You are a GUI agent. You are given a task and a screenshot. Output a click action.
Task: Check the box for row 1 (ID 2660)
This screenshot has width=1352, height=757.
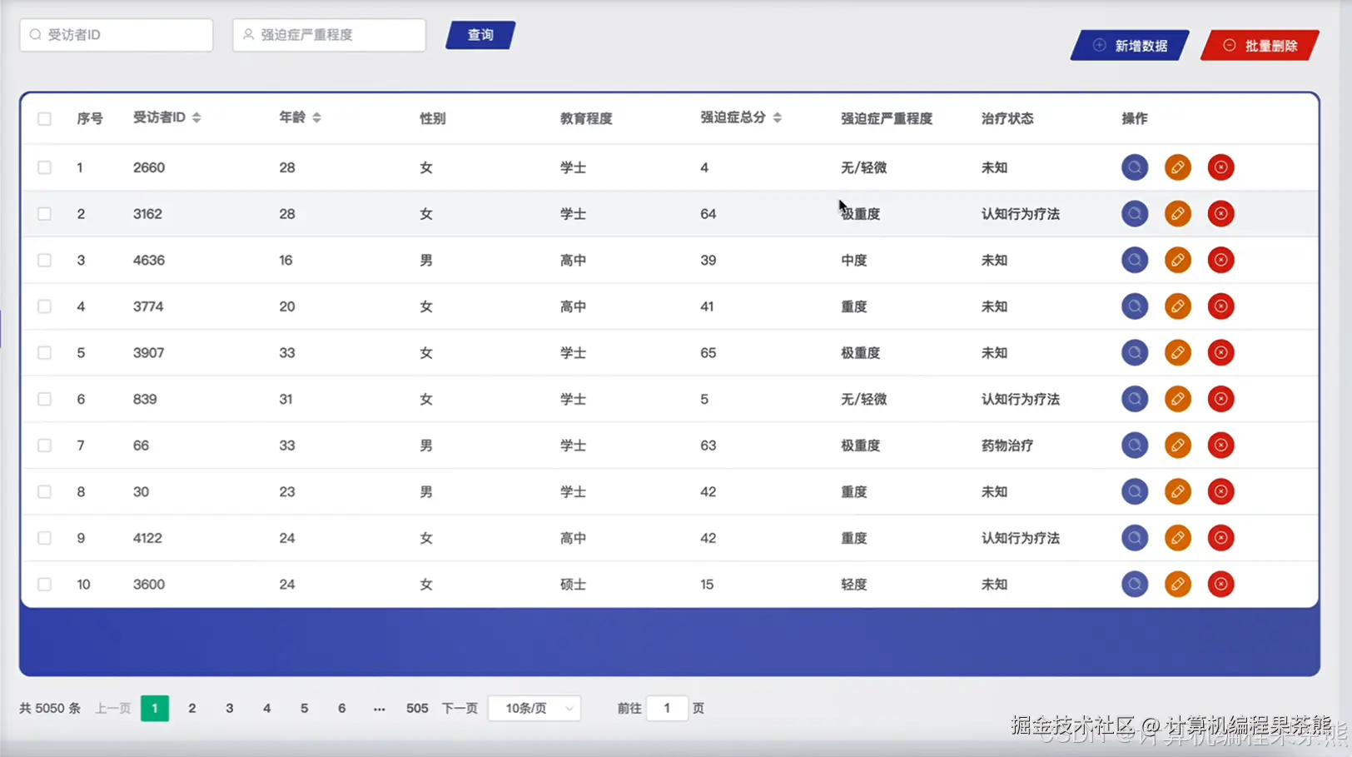44,167
